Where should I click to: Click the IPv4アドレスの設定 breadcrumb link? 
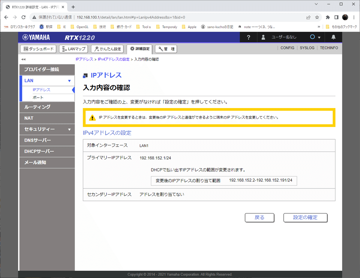(114, 59)
